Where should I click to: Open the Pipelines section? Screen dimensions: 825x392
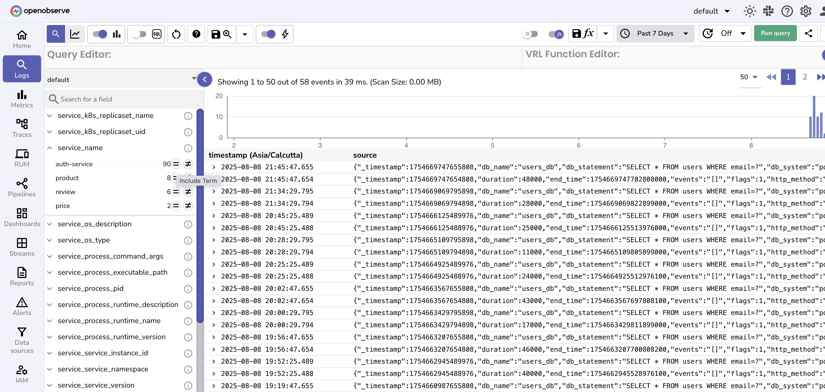(x=22, y=187)
